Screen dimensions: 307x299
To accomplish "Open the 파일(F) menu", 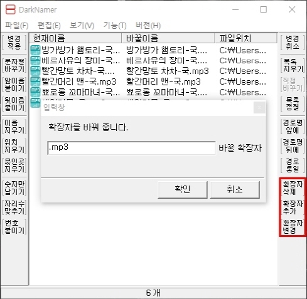I will click(16, 26).
